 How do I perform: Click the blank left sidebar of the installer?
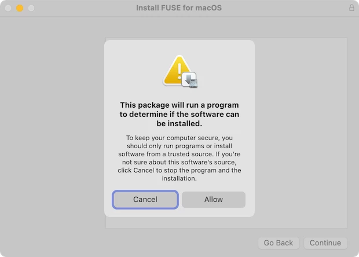(x=53, y=133)
